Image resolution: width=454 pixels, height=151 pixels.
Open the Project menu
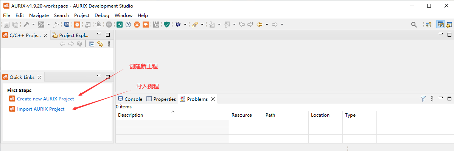click(x=82, y=15)
